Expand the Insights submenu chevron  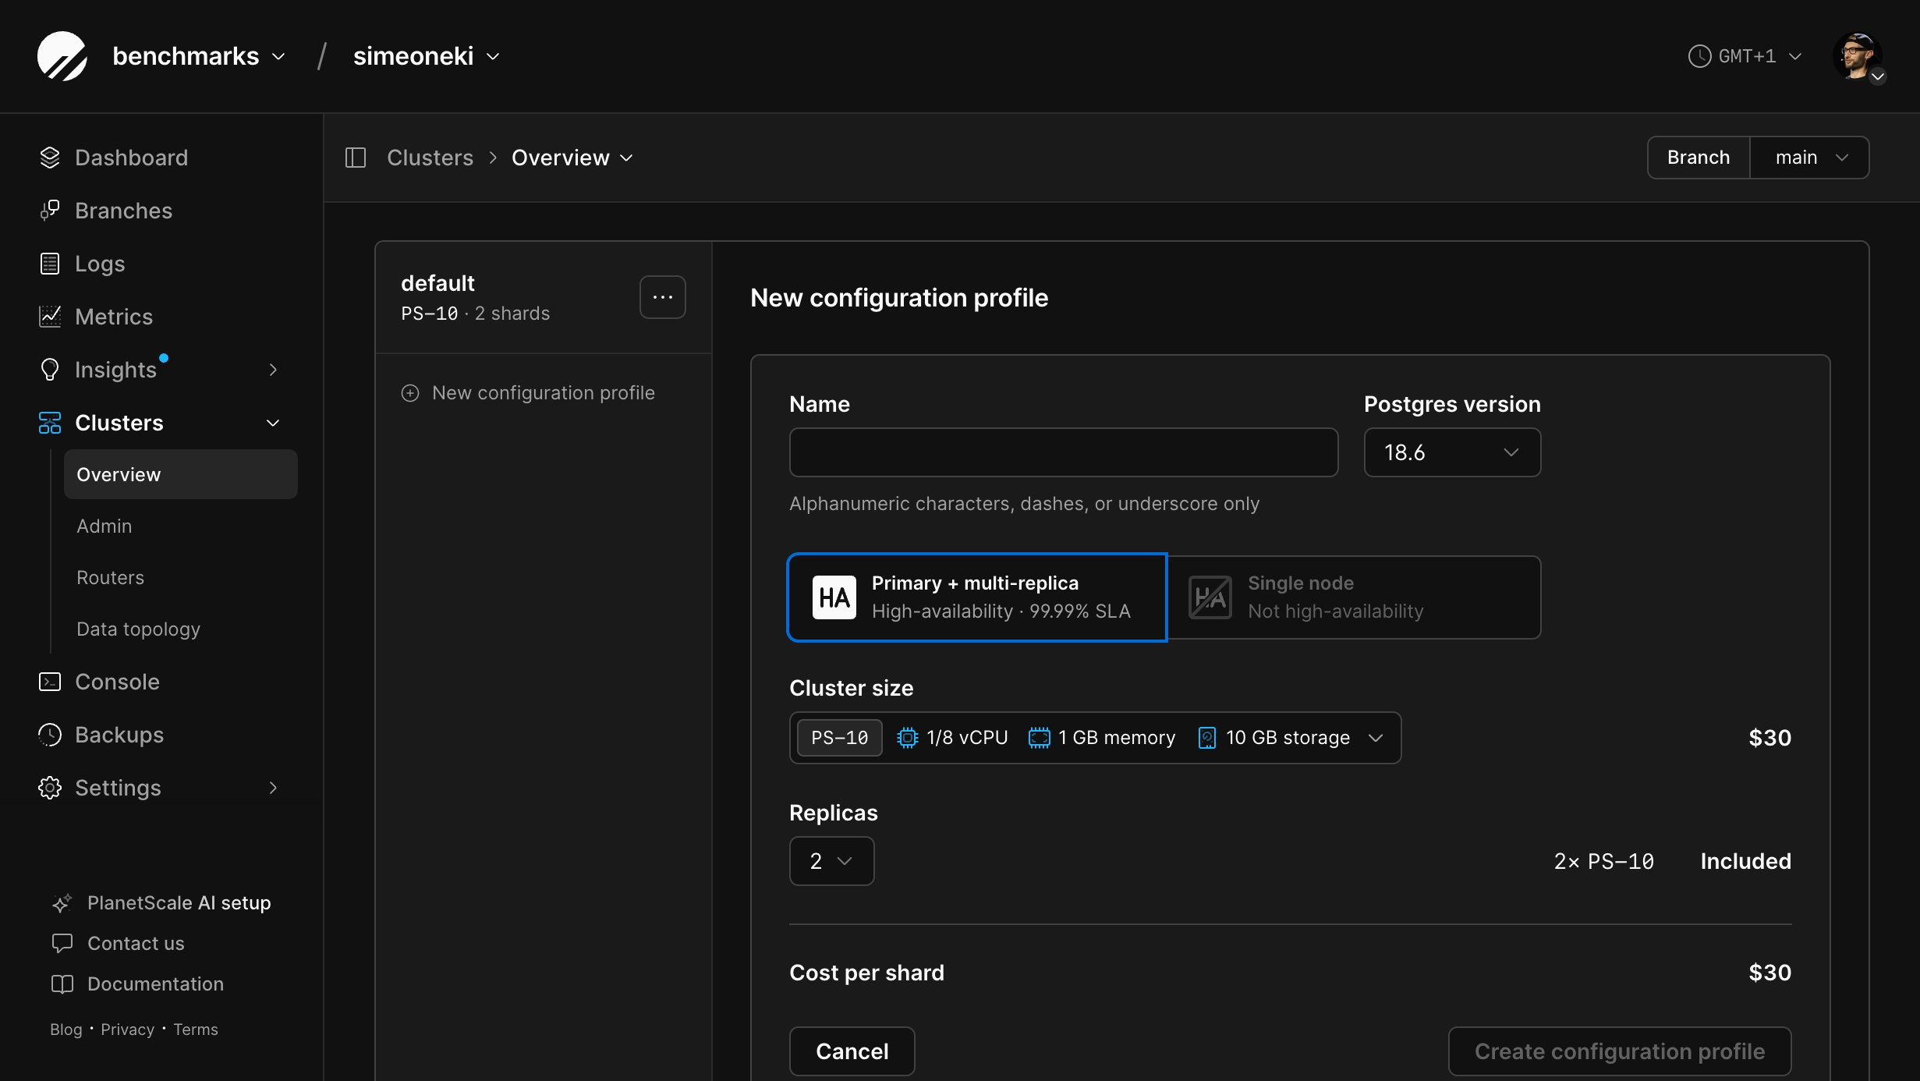pos(273,370)
